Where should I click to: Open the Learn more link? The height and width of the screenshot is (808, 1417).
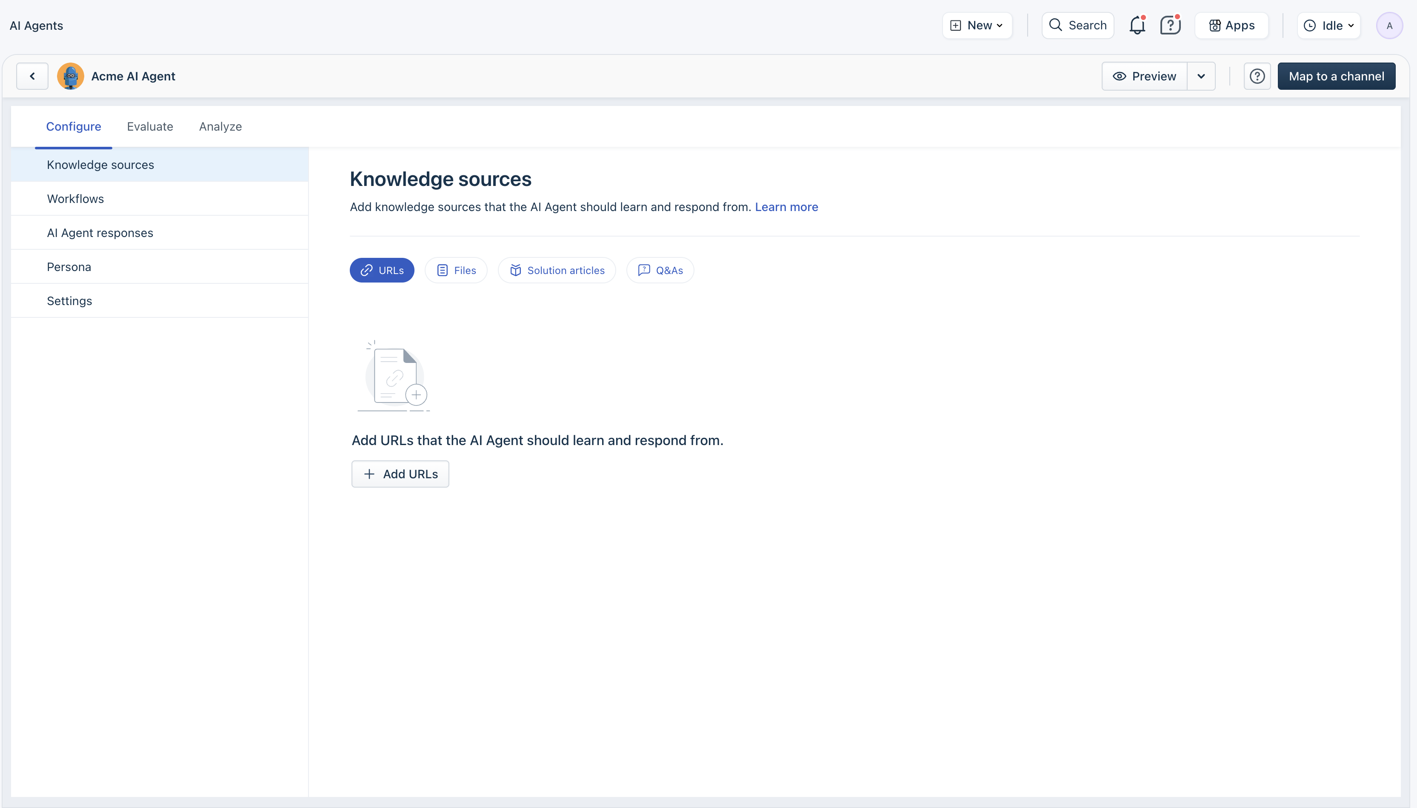pos(786,207)
